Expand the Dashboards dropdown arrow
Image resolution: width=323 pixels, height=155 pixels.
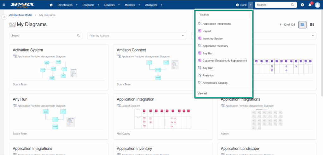point(77,5)
